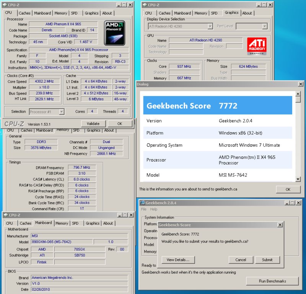Open the File menu in Geekbench
Image resolution: width=306 pixels, height=294 pixels.
144,209
